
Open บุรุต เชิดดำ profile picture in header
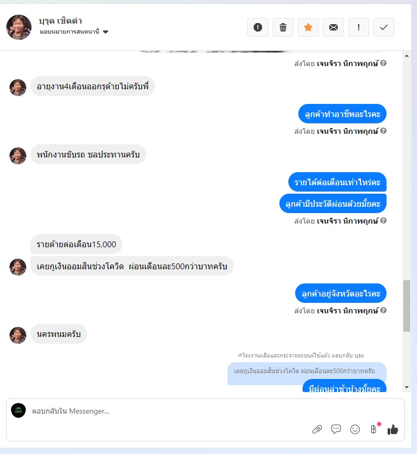click(19, 27)
